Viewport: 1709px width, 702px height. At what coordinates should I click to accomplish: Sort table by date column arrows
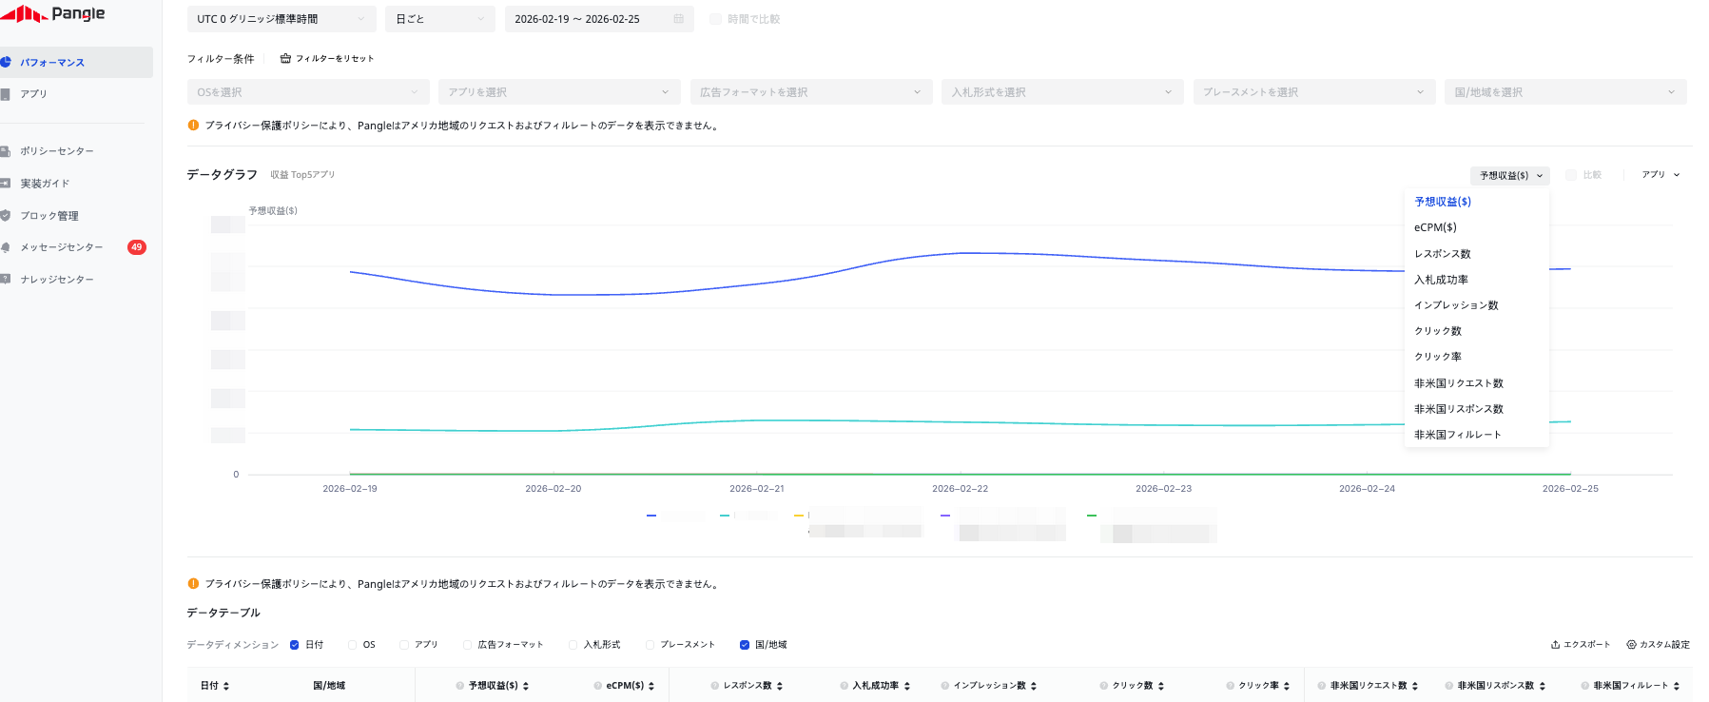[x=226, y=686]
